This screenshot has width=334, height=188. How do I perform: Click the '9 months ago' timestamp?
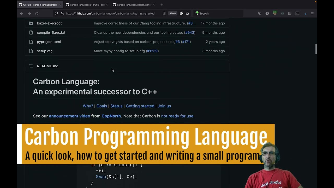(x=213, y=32)
